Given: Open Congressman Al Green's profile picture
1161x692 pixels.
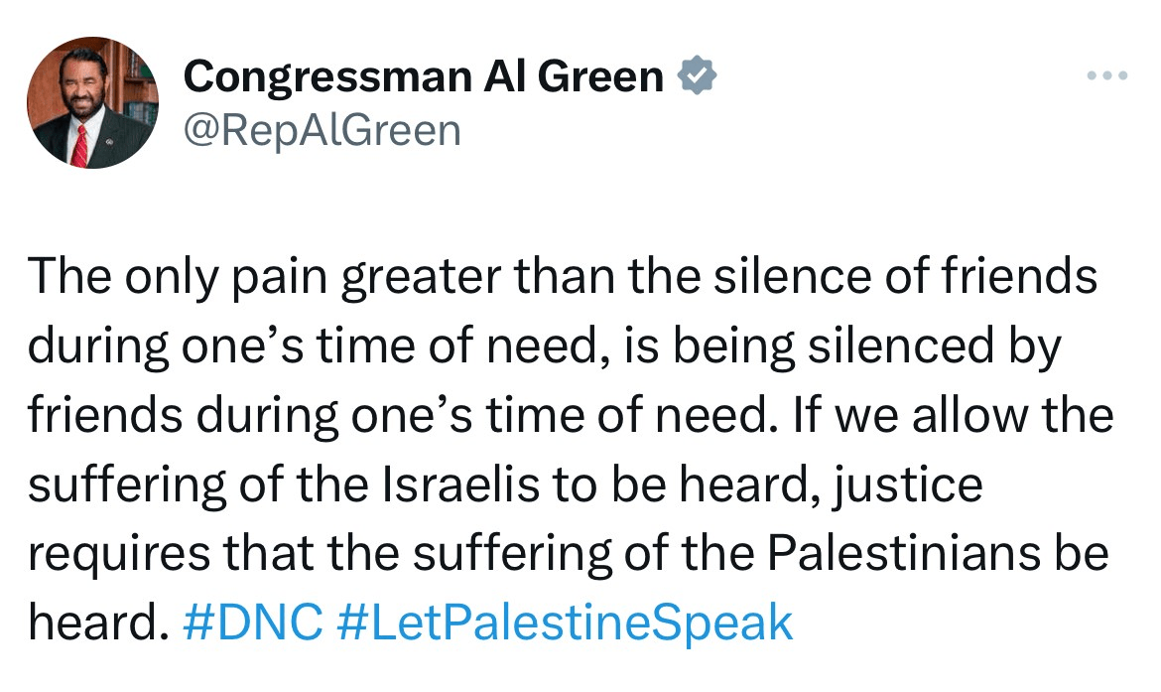Looking at the screenshot, I should (91, 102).
